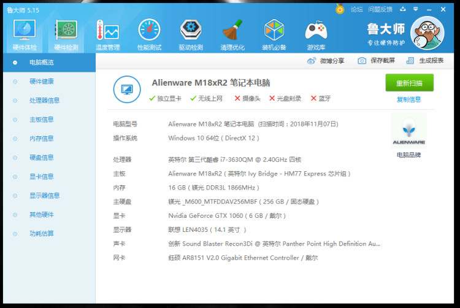Click the 联想 LEN4035 display value
460x308 pixels.
(207, 229)
